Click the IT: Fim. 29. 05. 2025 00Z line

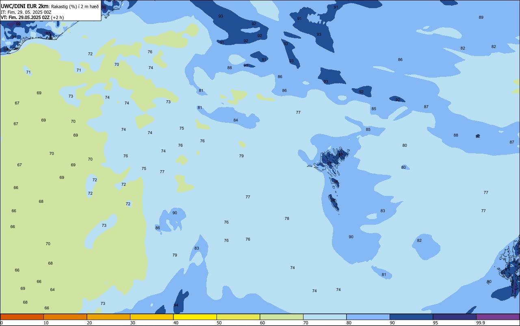tap(26, 12)
